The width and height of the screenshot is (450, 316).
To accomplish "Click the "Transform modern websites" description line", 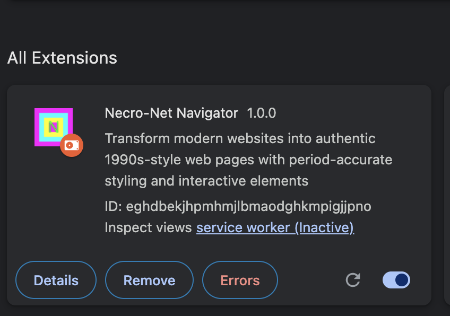I will 240,139.
